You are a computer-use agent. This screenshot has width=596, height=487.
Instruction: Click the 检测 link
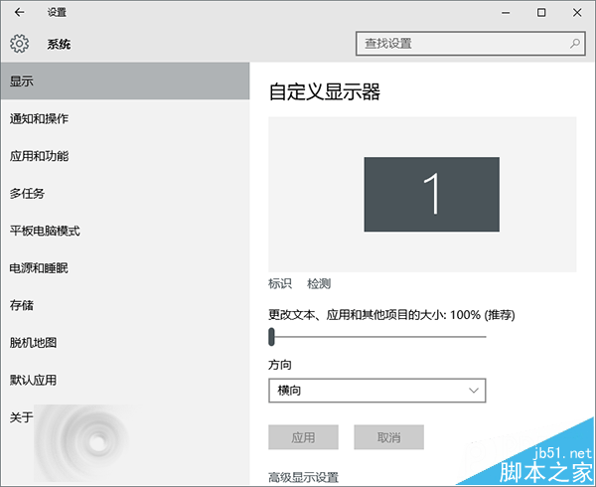pyautogui.click(x=319, y=283)
